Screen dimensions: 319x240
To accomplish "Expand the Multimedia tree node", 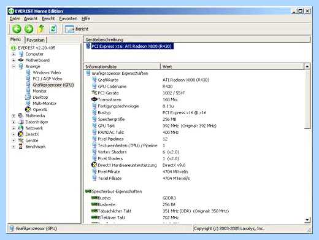I will [x=13, y=116].
